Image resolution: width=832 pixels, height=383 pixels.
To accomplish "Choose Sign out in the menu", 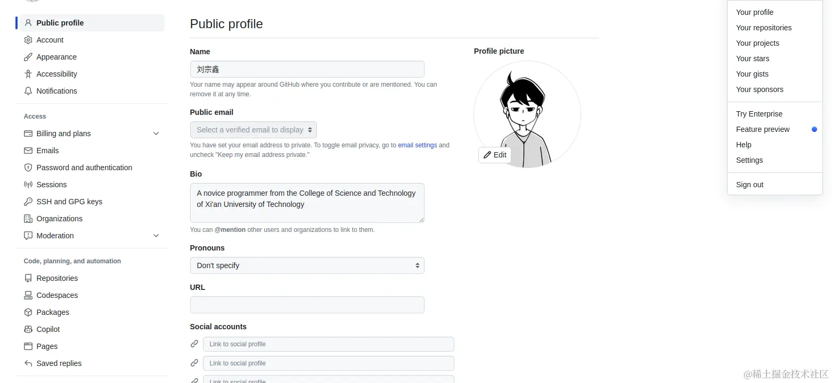I will [749, 185].
